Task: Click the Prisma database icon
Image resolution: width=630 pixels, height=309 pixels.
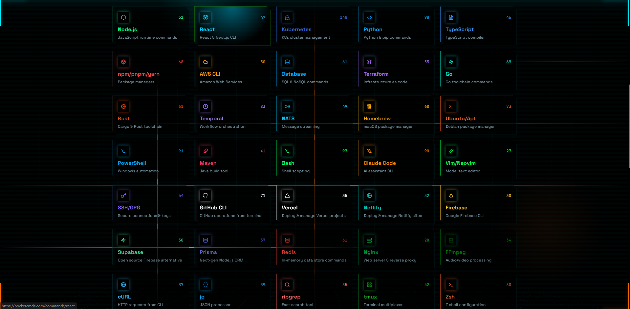Action: (206, 240)
